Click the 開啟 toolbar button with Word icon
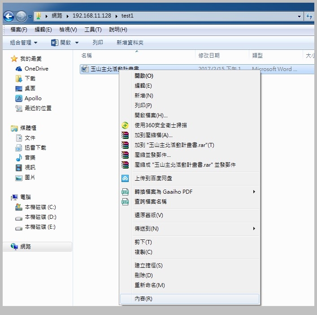The image size is (317, 315). tap(61, 43)
